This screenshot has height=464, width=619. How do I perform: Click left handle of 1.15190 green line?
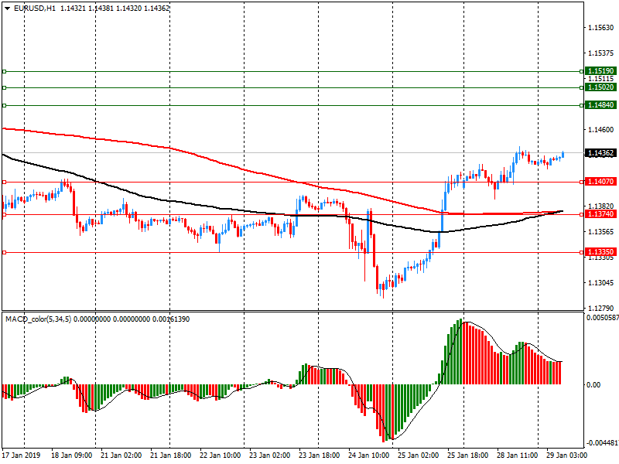pos(4,71)
